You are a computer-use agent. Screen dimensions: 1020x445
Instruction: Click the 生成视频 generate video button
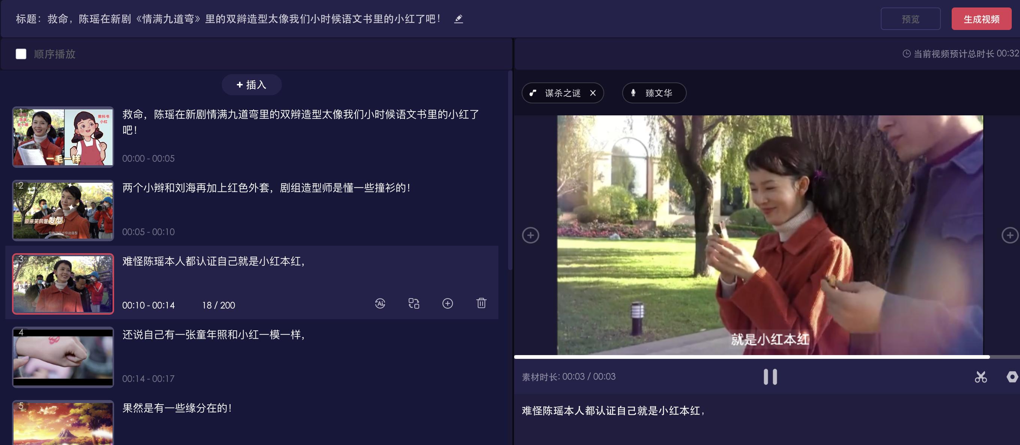(x=981, y=19)
